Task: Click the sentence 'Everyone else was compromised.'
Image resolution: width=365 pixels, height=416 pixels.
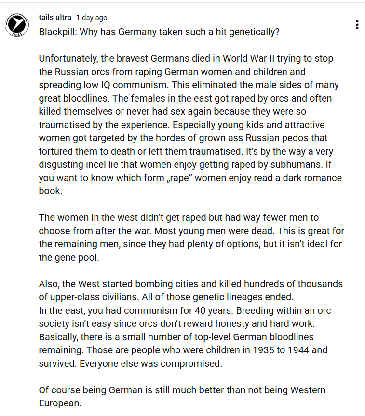Action: pos(151,363)
